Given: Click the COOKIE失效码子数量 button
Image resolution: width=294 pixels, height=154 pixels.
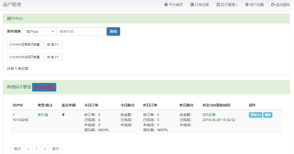Looking at the screenshot, I should click(25, 57).
